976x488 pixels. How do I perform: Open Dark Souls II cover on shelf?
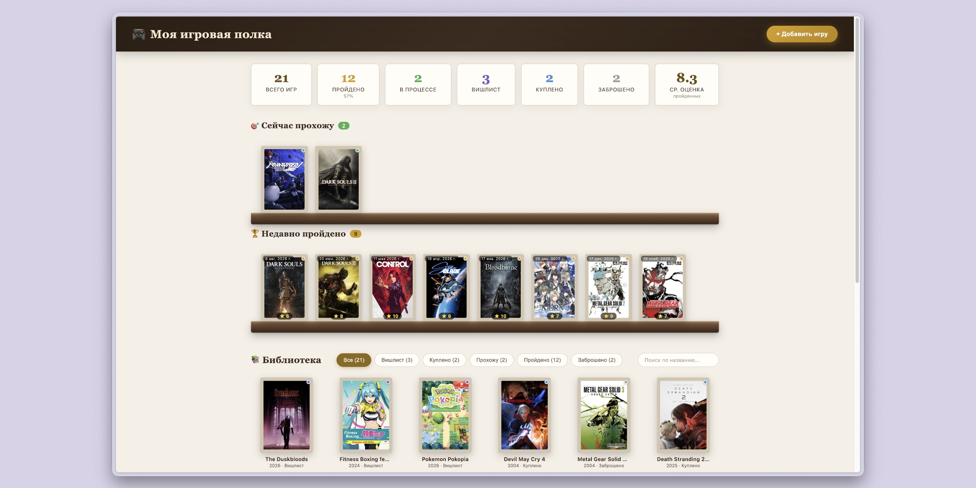(x=338, y=179)
